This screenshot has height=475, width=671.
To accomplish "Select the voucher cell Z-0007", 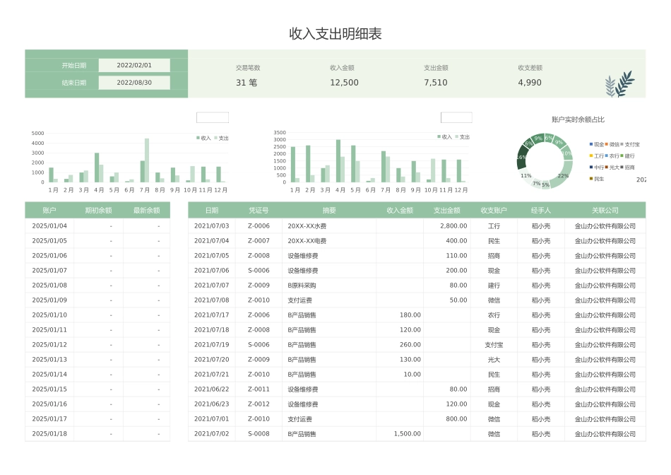I will tap(259, 241).
